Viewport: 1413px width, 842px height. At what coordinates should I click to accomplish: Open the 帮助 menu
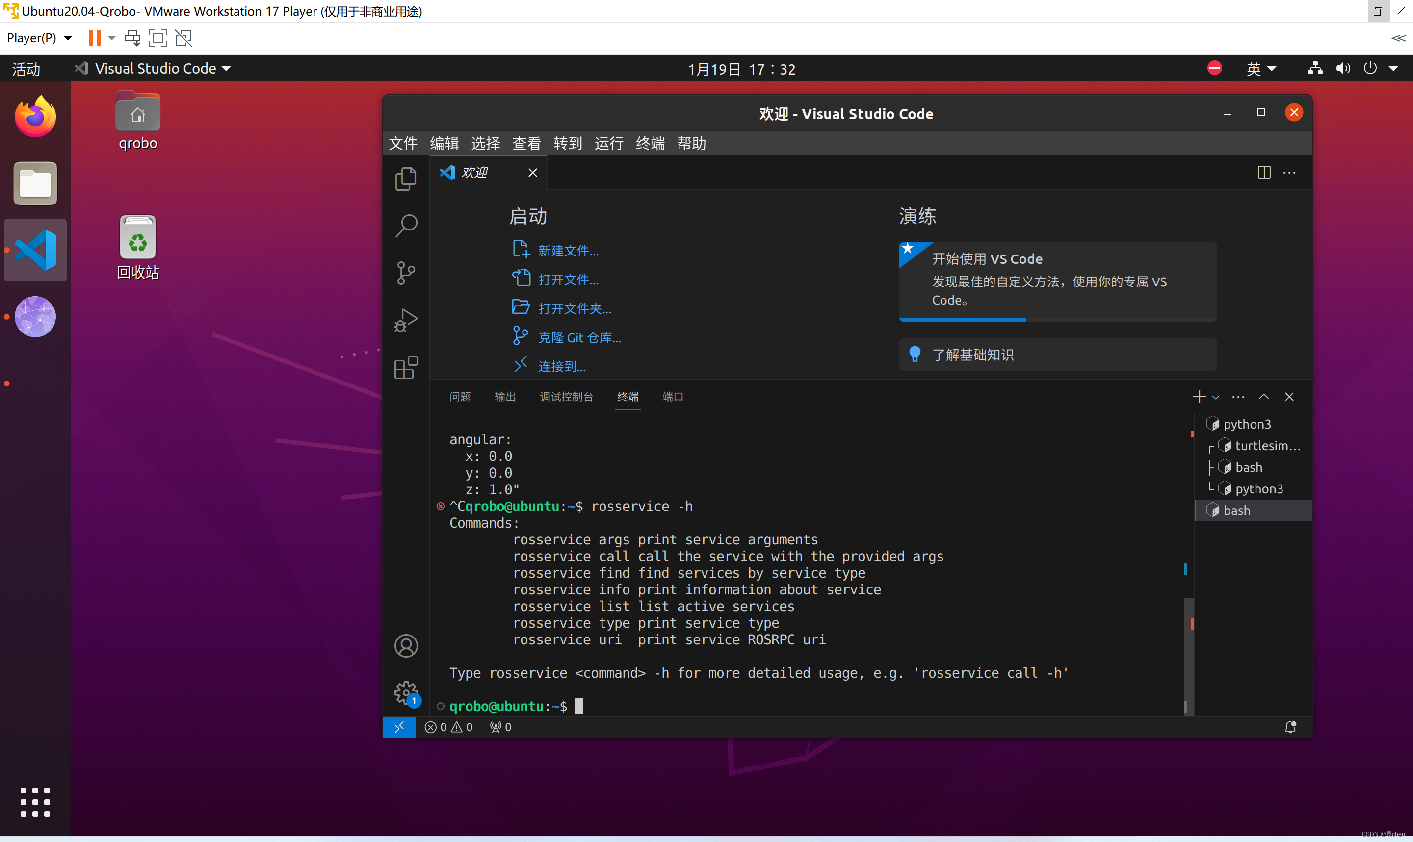pos(691,144)
